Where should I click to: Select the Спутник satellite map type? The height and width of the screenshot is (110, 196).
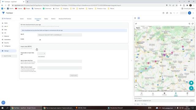coord(145,28)
